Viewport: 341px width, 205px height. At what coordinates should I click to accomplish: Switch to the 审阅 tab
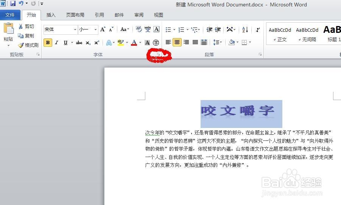(139, 15)
